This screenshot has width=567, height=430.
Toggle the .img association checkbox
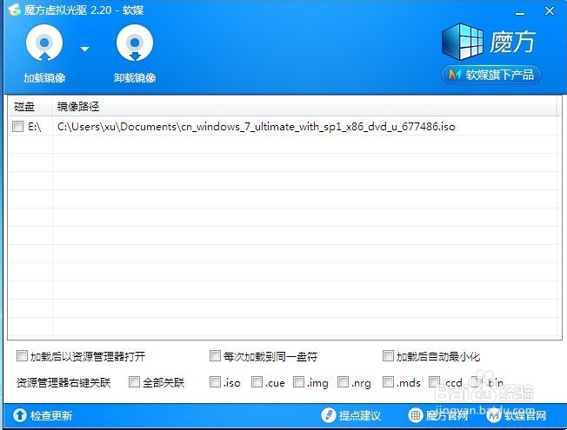[298, 382]
